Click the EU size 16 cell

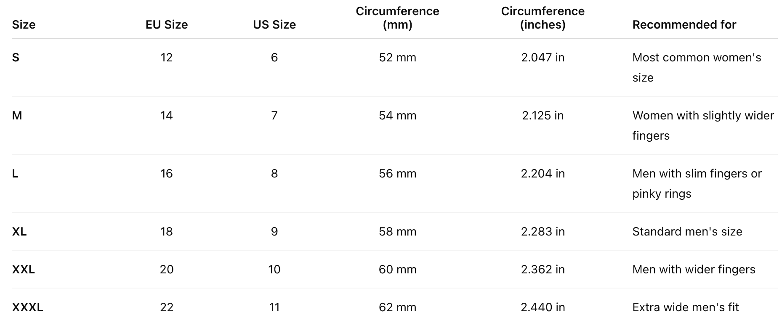point(167,174)
